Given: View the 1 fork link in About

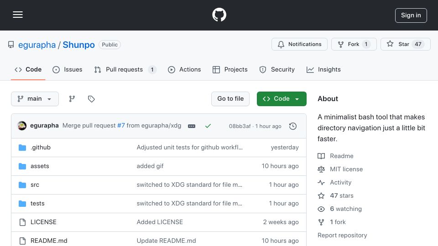Looking at the screenshot, I should [332, 222].
